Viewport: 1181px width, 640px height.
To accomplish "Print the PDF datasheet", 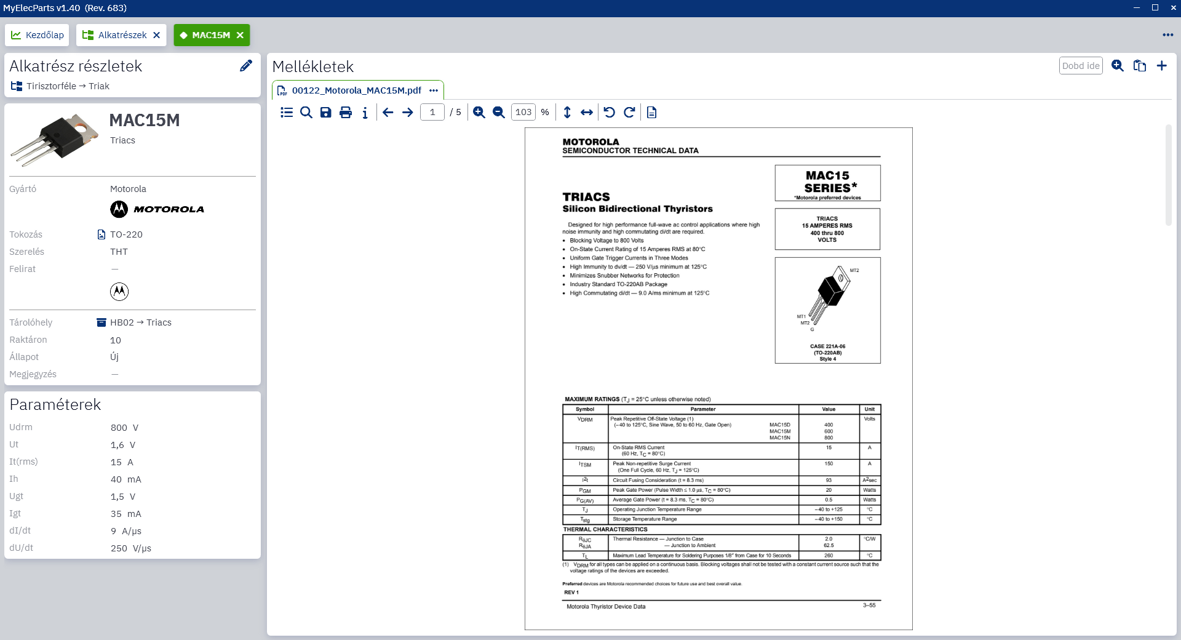I will pyautogui.click(x=346, y=112).
